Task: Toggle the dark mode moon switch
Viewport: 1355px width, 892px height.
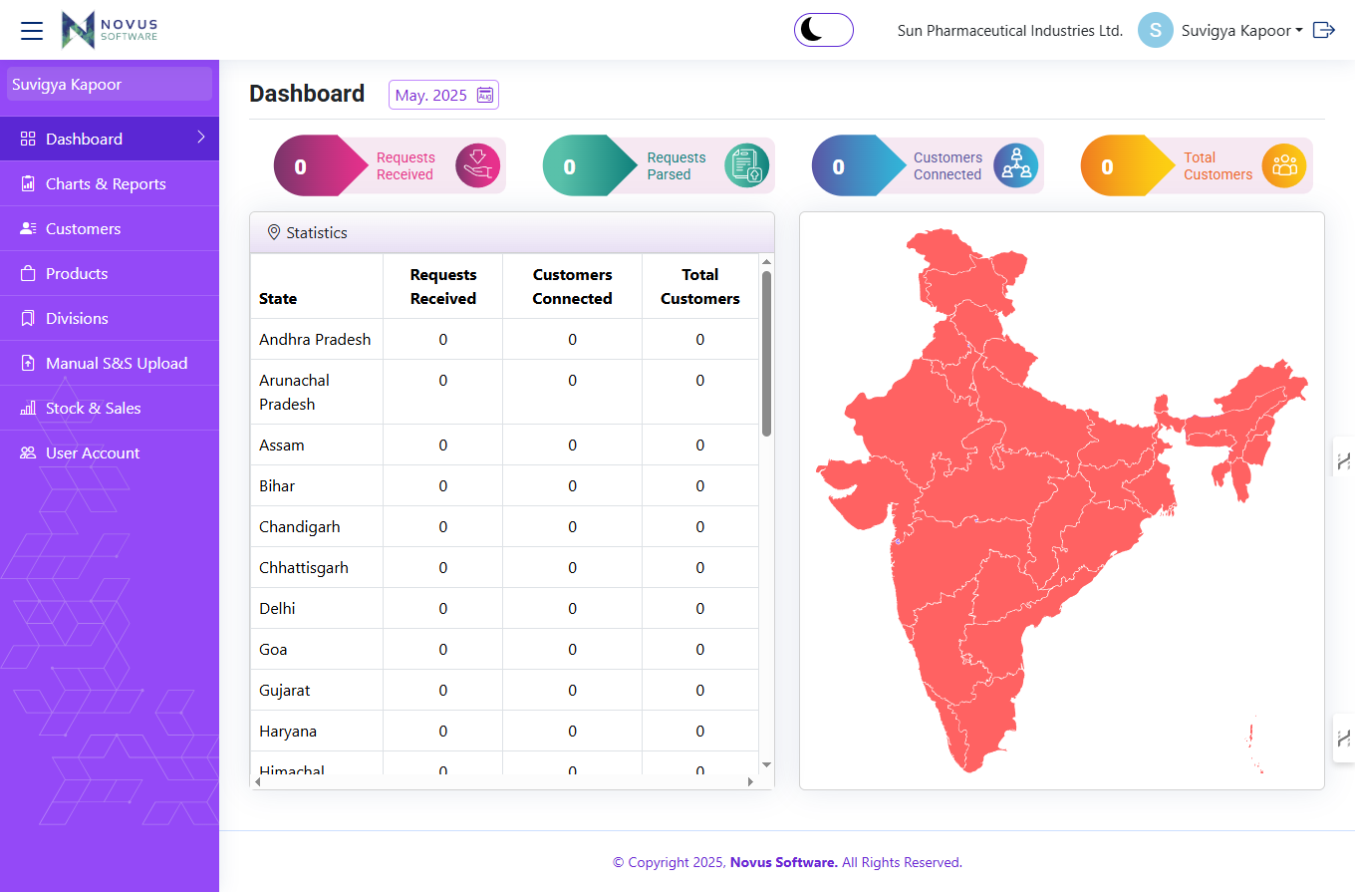Action: point(823,30)
